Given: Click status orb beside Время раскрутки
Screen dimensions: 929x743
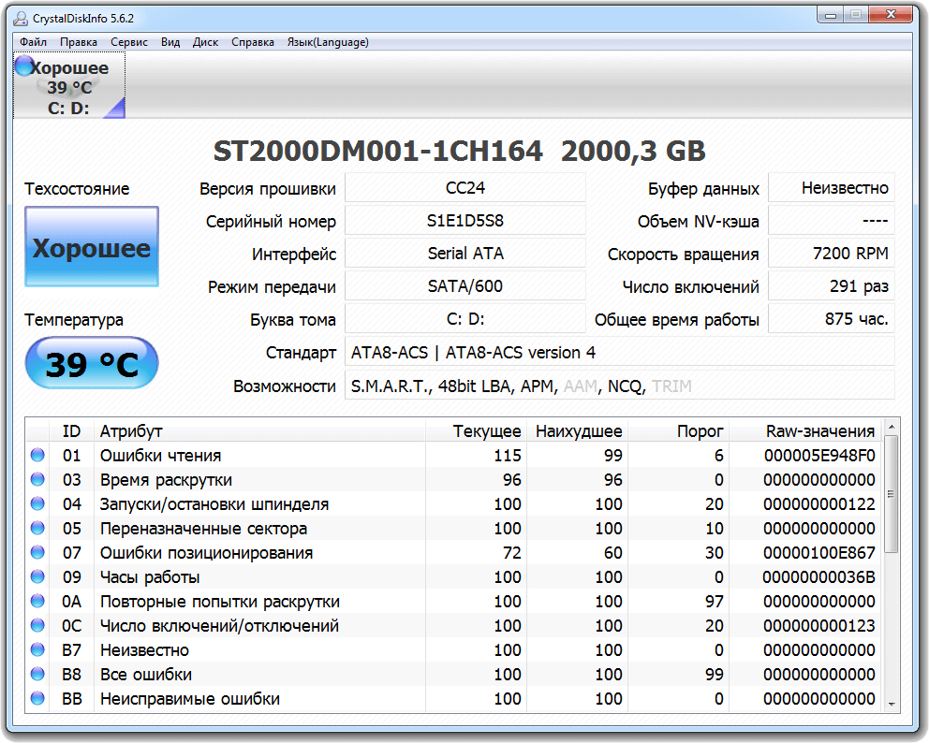Looking at the screenshot, I should pos(37,480).
